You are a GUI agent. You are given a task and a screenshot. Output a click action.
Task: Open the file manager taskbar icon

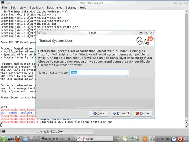tap(25, 139)
